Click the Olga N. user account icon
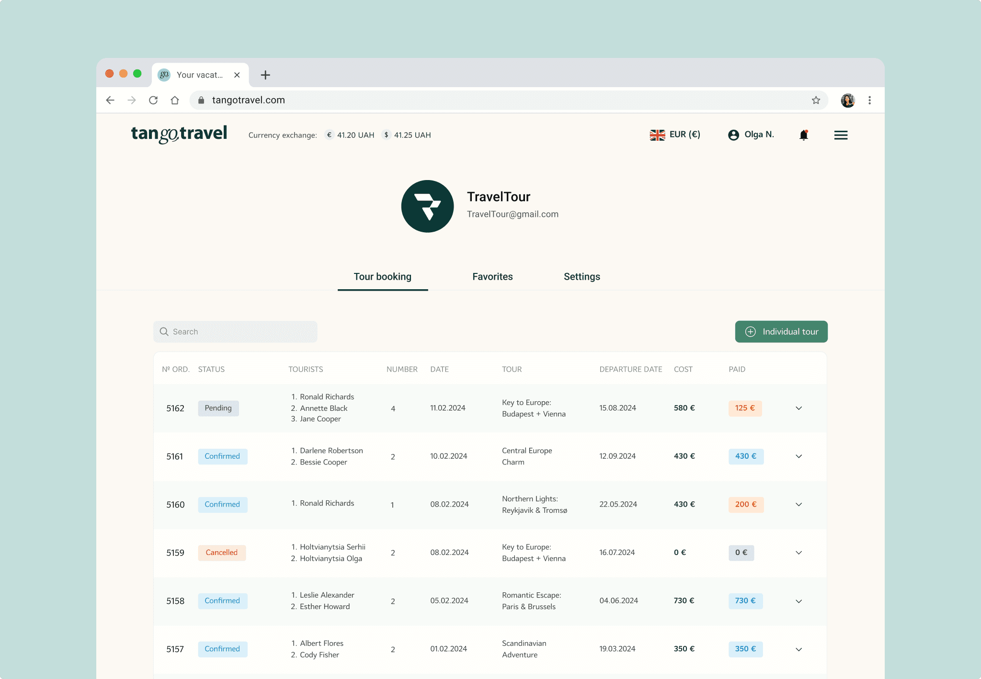The image size is (981, 679). [733, 135]
